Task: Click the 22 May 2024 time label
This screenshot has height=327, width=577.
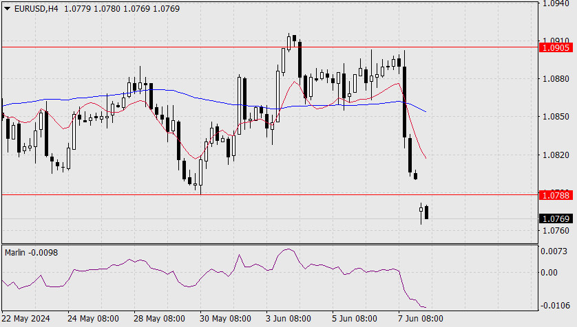Action: point(25,318)
